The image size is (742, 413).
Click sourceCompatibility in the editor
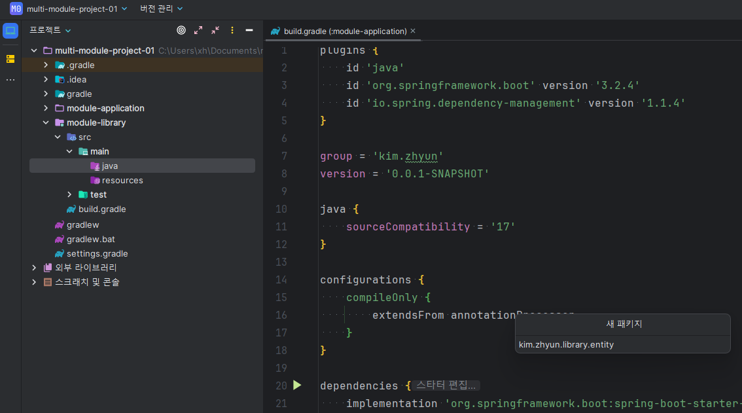click(408, 227)
